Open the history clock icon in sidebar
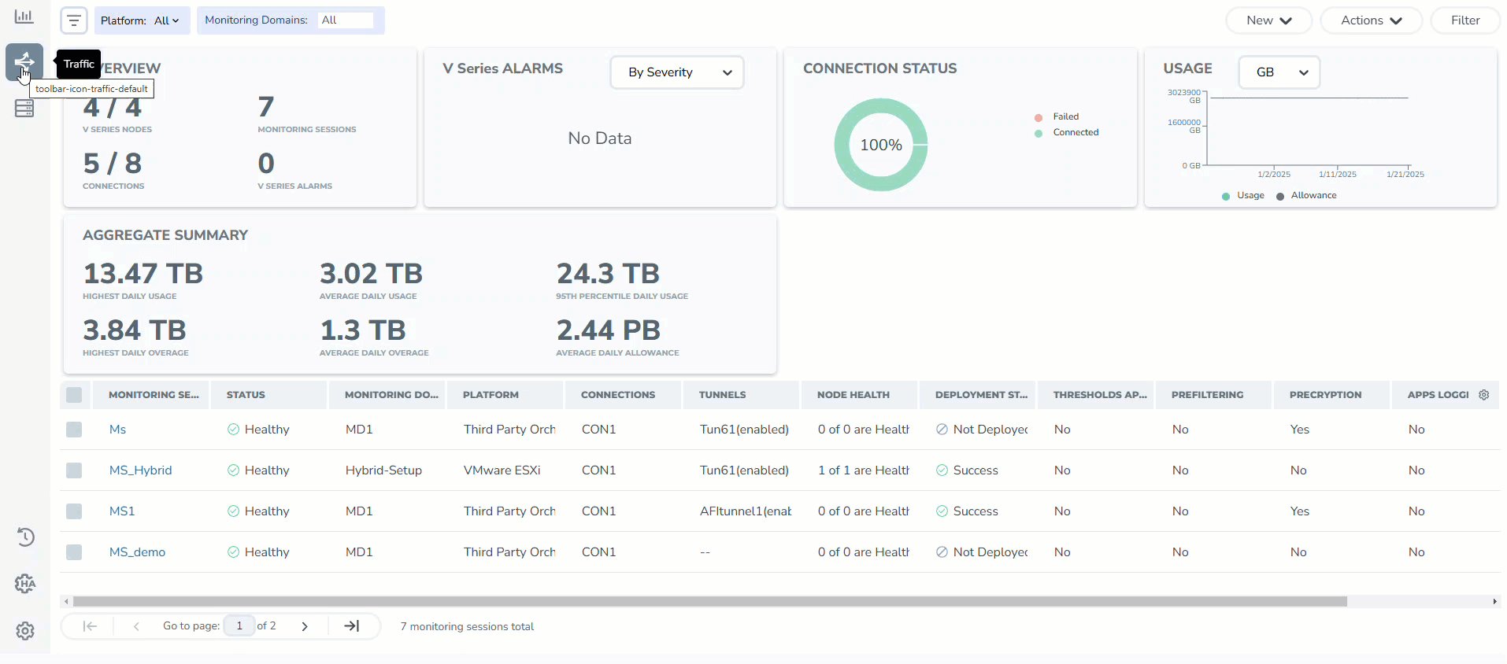Viewport: 1507px width, 664px height. 25,537
